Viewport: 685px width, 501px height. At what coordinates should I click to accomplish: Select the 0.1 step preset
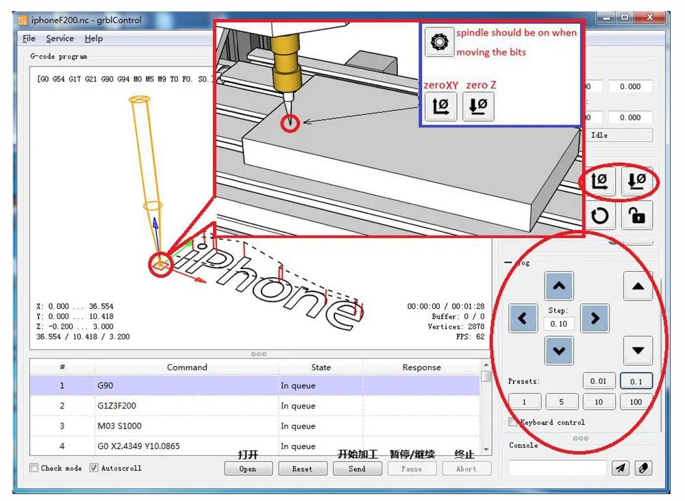click(x=636, y=381)
